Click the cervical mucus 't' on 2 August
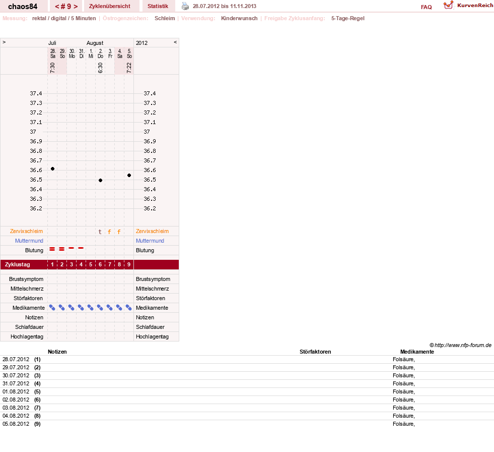 (x=100, y=232)
